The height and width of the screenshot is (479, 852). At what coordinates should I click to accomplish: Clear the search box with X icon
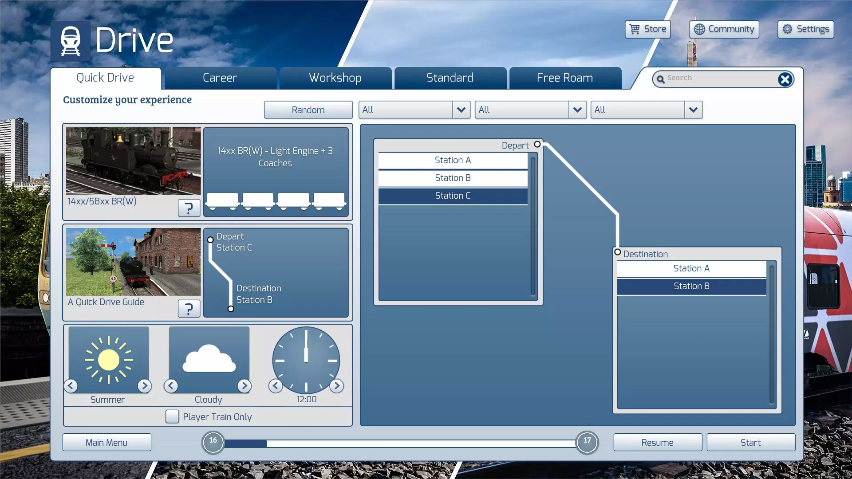point(785,79)
